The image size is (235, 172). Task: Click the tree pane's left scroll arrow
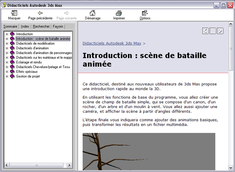coord(7,165)
